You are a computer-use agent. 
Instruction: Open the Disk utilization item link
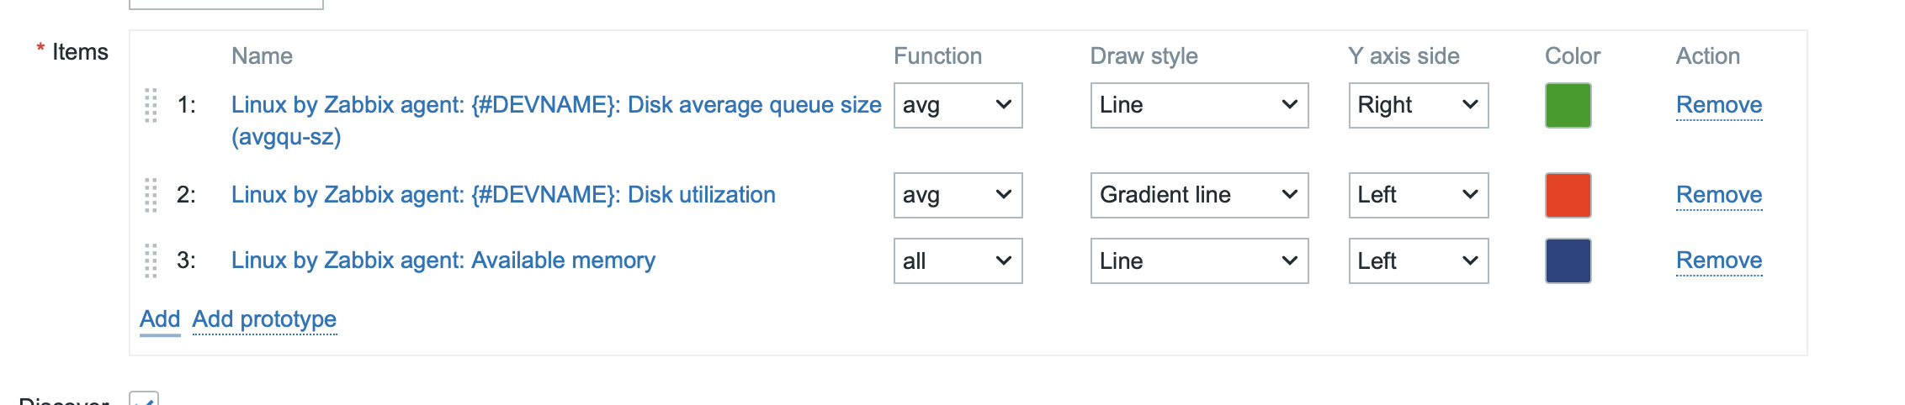click(x=503, y=195)
